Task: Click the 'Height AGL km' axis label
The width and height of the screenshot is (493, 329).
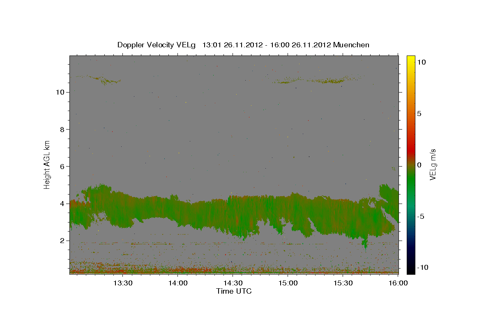Action: (x=47, y=164)
